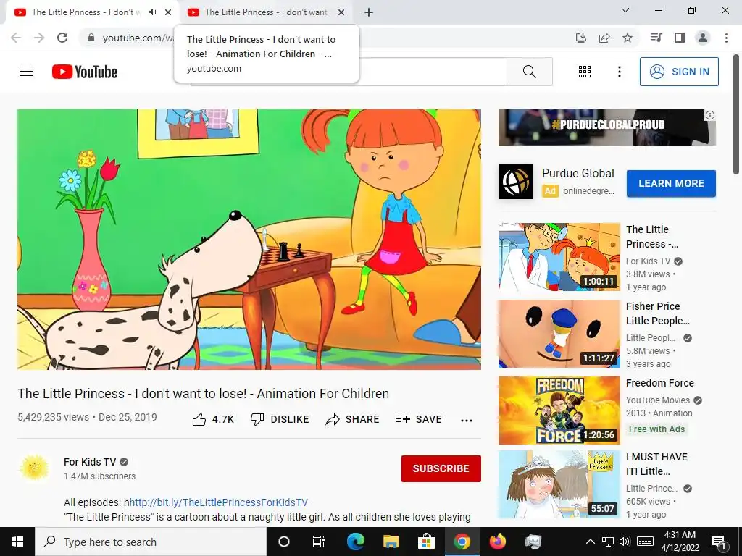Click the Freedom Force title text

tap(659, 383)
